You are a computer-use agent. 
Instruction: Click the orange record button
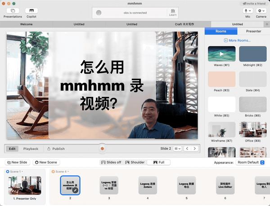(x=102, y=148)
